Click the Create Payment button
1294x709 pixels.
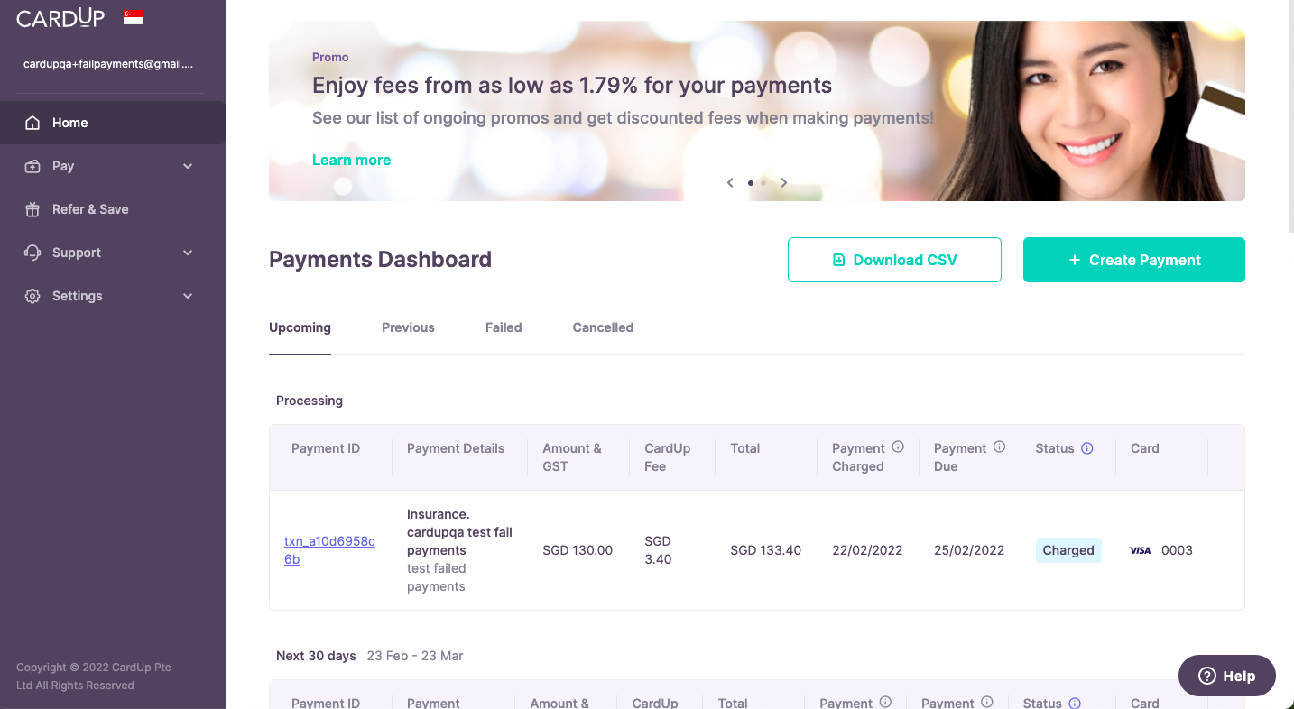point(1133,260)
